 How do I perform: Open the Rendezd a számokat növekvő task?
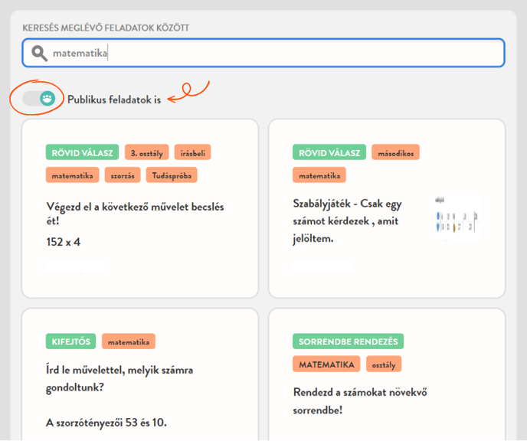(360, 400)
